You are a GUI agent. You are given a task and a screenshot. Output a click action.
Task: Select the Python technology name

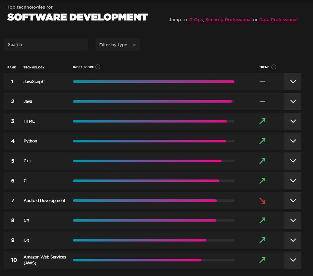click(x=30, y=141)
